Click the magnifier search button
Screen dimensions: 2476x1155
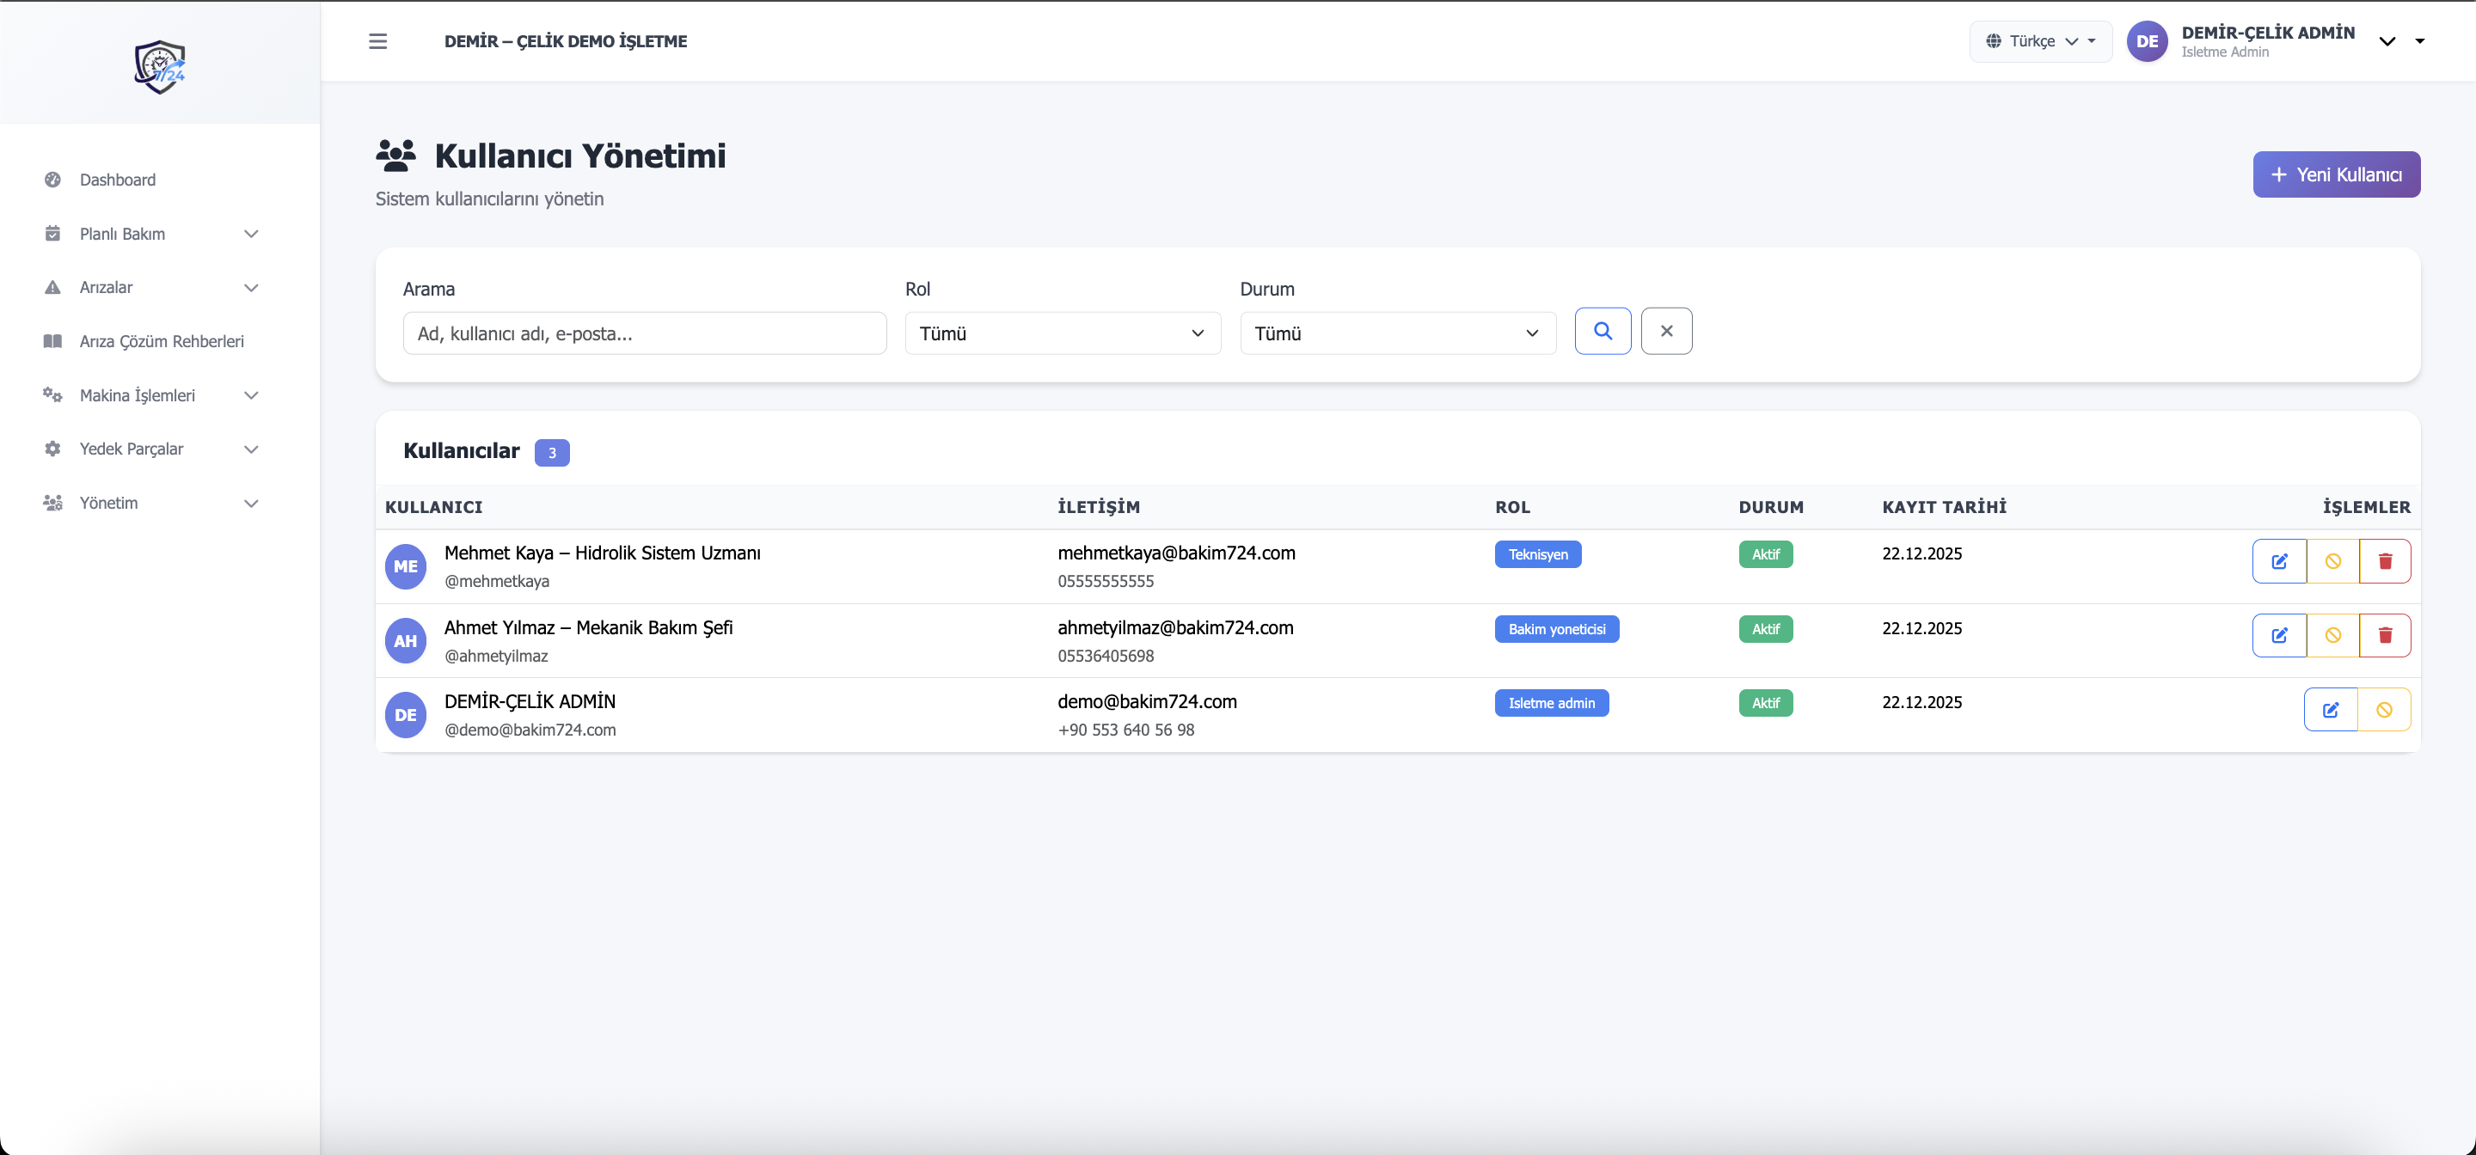(1603, 332)
